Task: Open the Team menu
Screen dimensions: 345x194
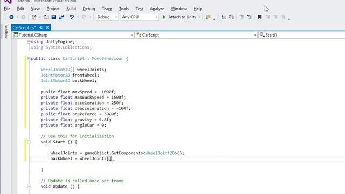Action: [107, 9]
